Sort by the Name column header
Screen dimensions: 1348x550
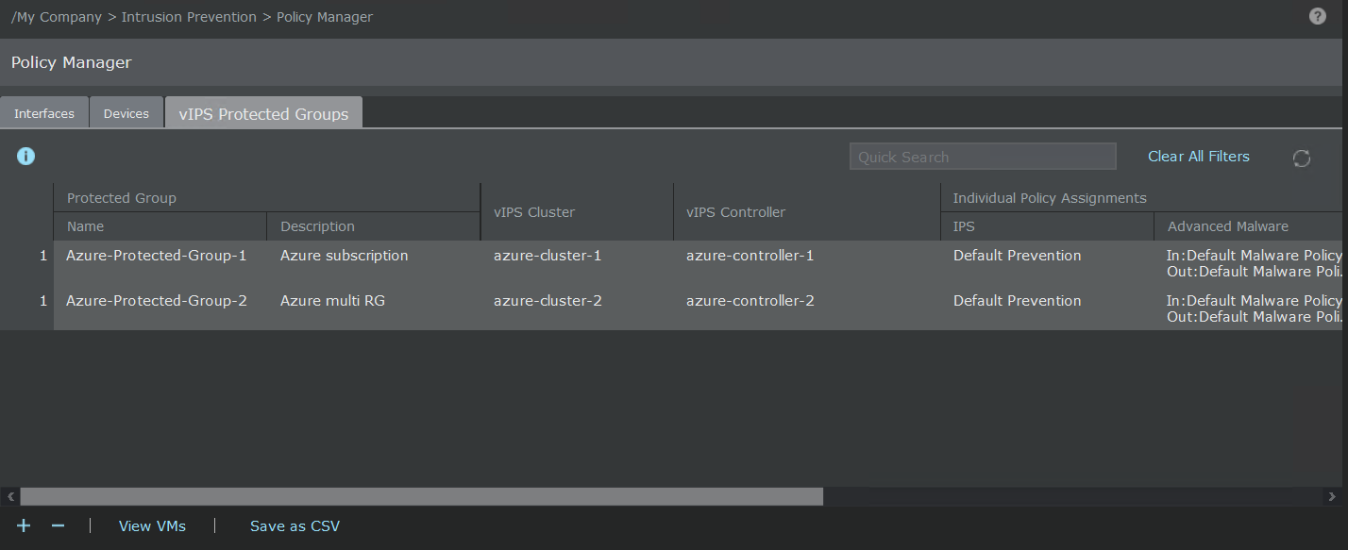(x=160, y=226)
